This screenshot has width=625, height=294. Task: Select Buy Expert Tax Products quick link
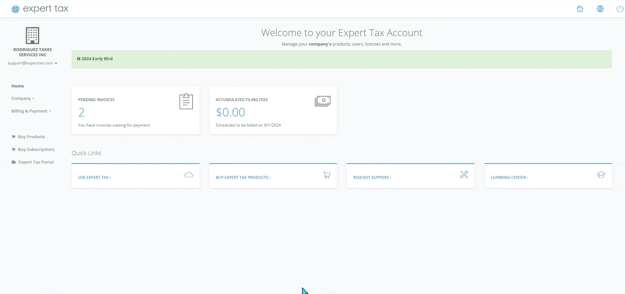point(243,177)
